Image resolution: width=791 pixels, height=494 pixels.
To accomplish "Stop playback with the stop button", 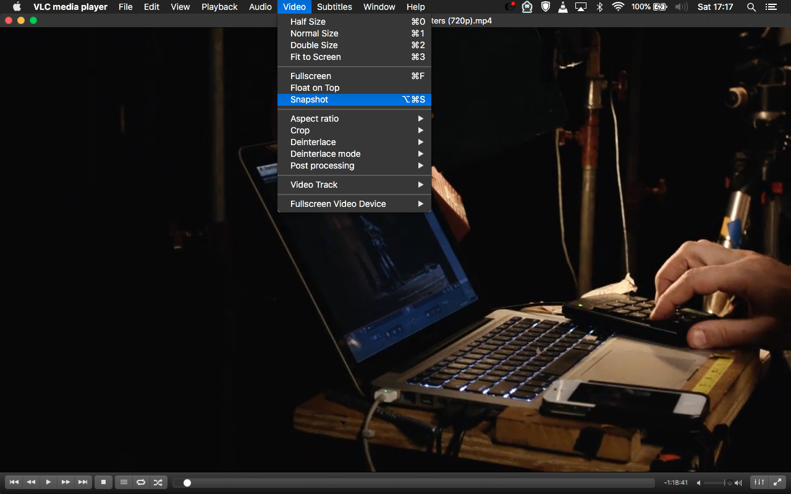I will click(x=103, y=482).
